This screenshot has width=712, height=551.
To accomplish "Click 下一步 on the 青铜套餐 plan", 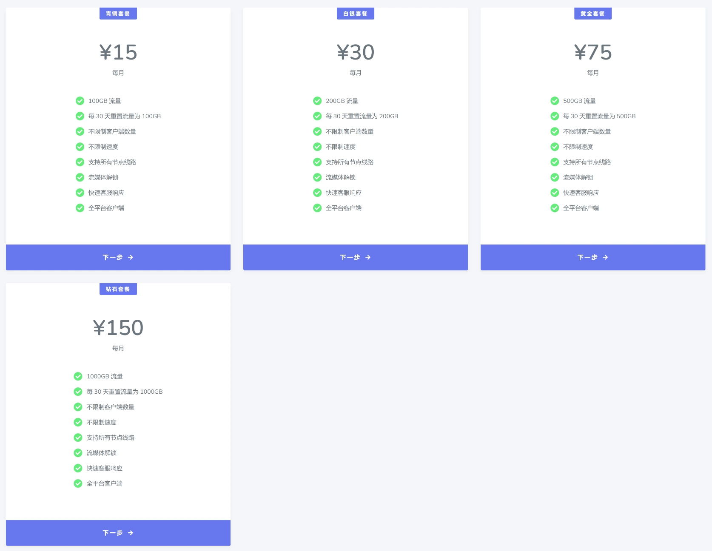I will coord(118,257).
